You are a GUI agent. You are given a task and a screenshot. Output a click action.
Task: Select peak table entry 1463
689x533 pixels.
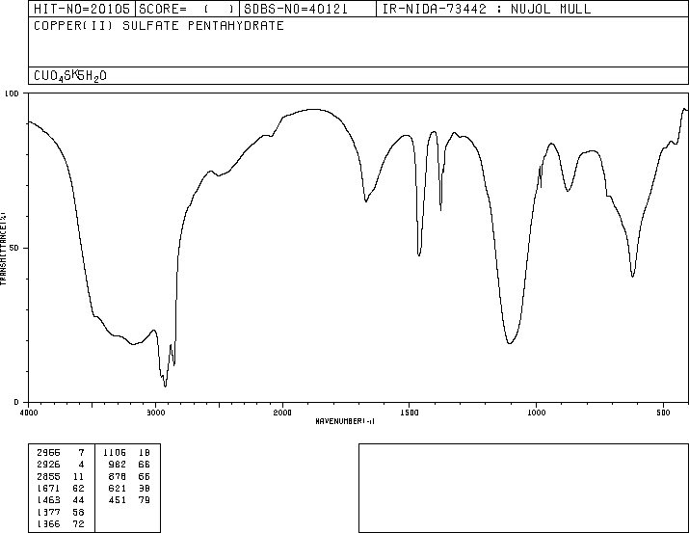48,500
